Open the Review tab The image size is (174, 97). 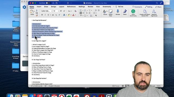[91, 7]
